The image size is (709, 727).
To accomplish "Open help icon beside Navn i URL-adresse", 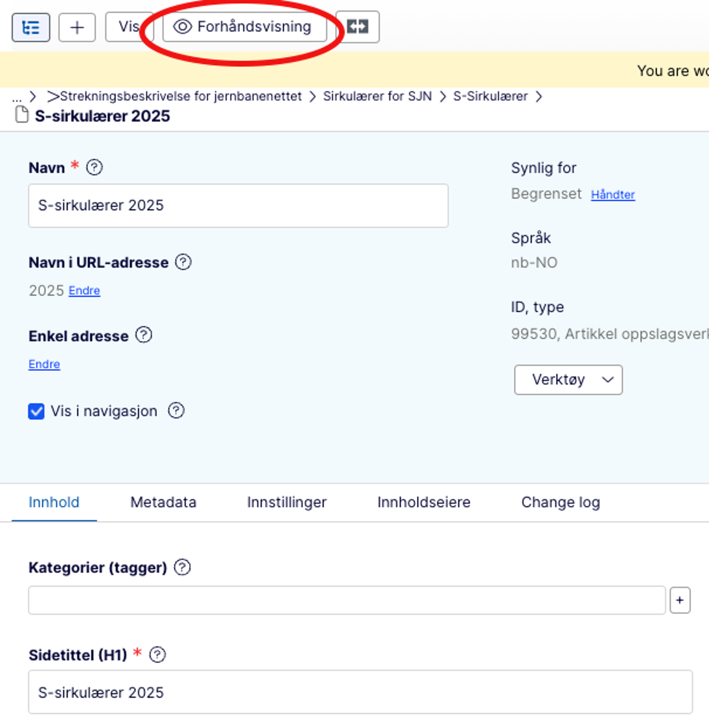I will coord(183,262).
